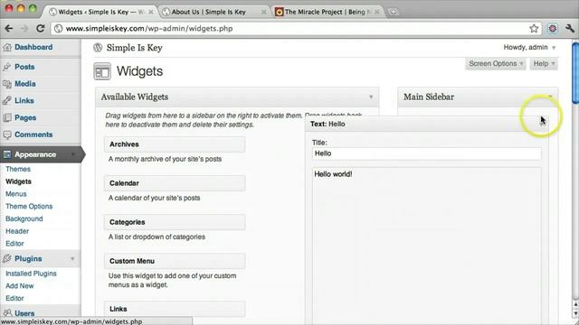Click the Hello world! text area
The width and height of the screenshot is (579, 325).
426,246
